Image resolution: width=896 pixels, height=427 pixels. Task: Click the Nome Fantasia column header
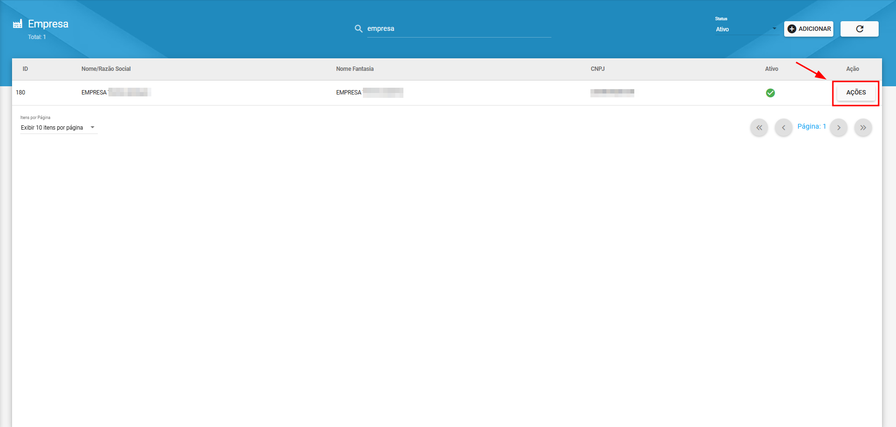tap(355, 69)
